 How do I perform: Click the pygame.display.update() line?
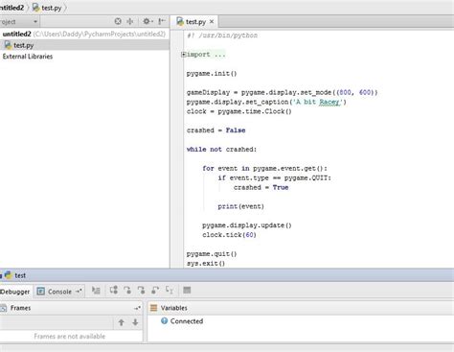click(x=247, y=225)
